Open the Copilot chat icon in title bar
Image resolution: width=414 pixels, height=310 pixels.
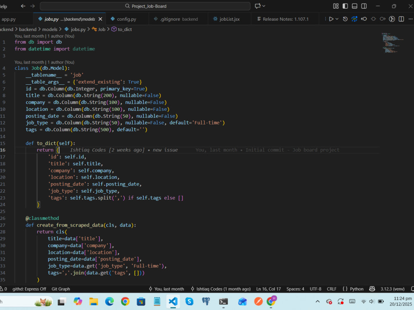coord(258,6)
